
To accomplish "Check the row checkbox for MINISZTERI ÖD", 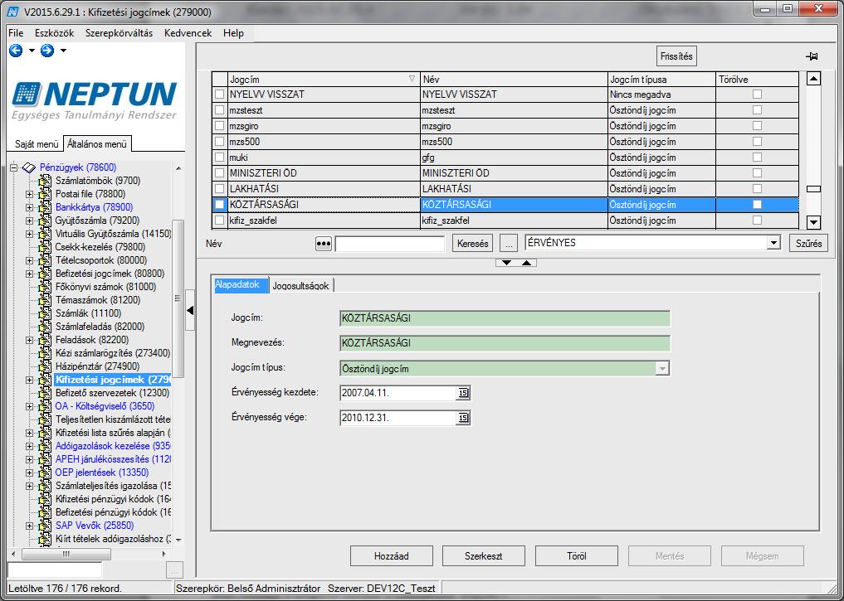I will pos(220,173).
